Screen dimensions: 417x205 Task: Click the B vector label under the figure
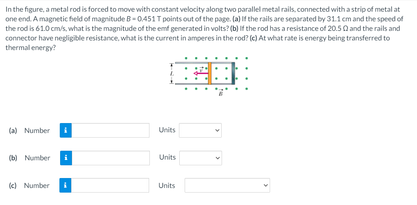click(x=220, y=93)
